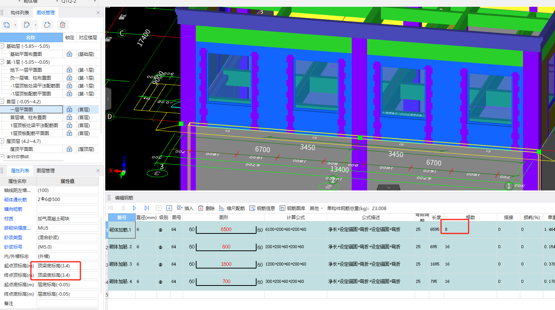Close the property list panel
The width and height of the screenshot is (555, 310).
[98, 170]
